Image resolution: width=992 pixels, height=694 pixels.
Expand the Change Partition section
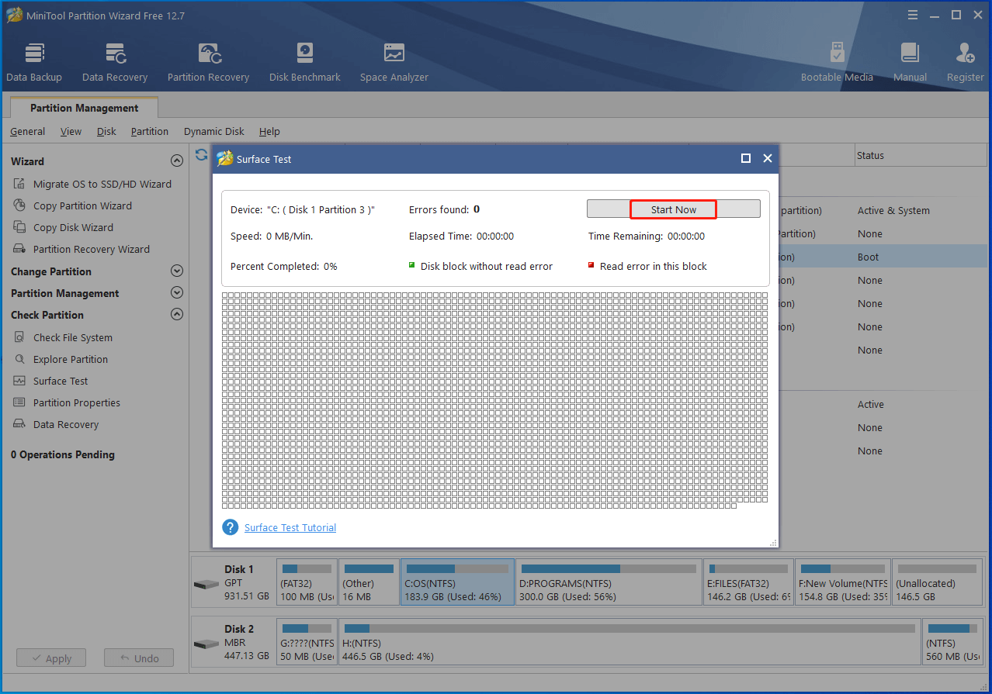click(x=177, y=271)
